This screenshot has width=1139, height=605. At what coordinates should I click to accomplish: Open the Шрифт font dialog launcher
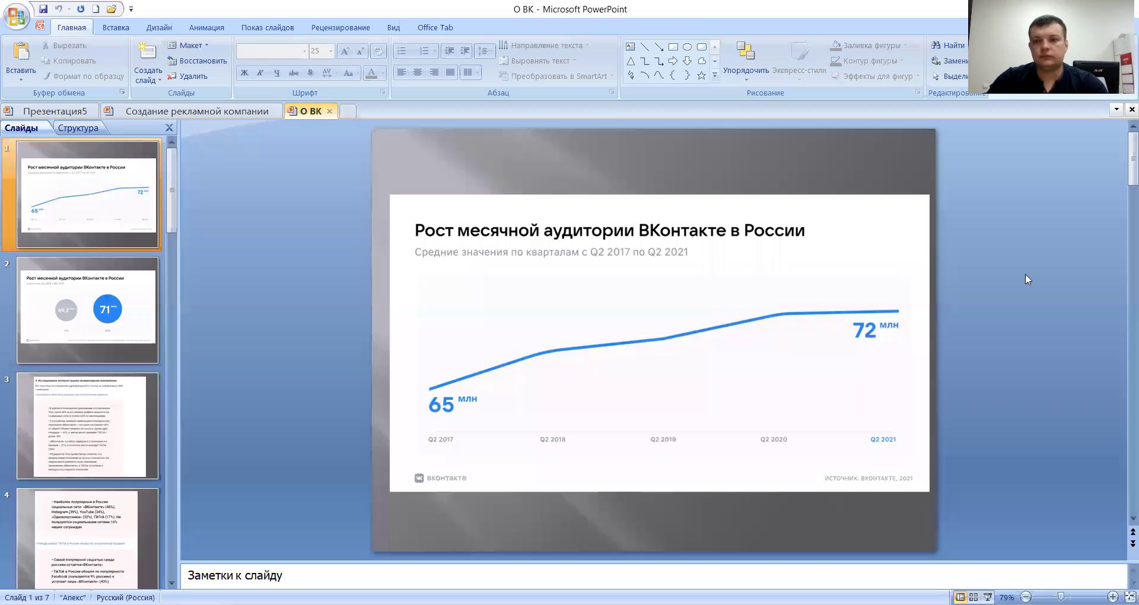383,92
